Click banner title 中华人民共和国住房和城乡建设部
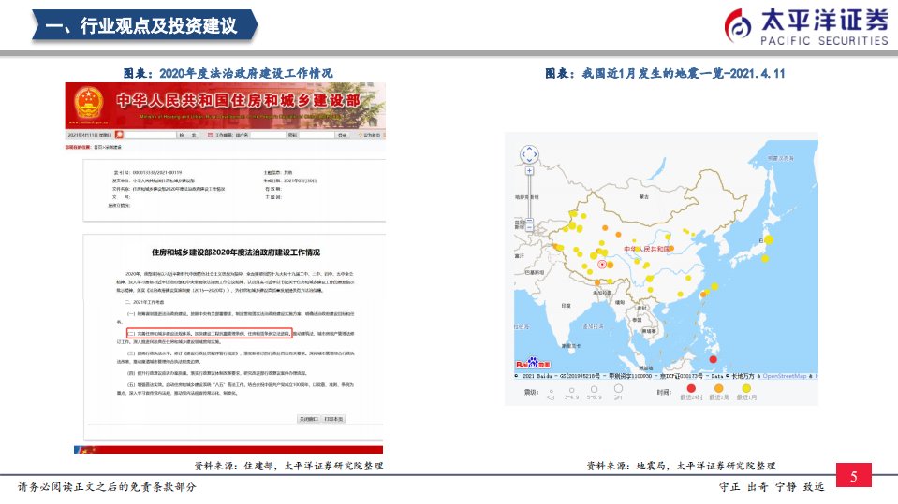898x504 pixels. pyautogui.click(x=238, y=100)
